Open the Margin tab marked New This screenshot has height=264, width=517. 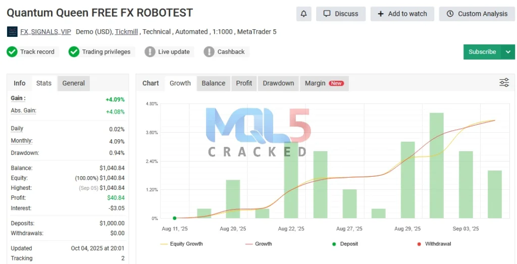tap(324, 83)
